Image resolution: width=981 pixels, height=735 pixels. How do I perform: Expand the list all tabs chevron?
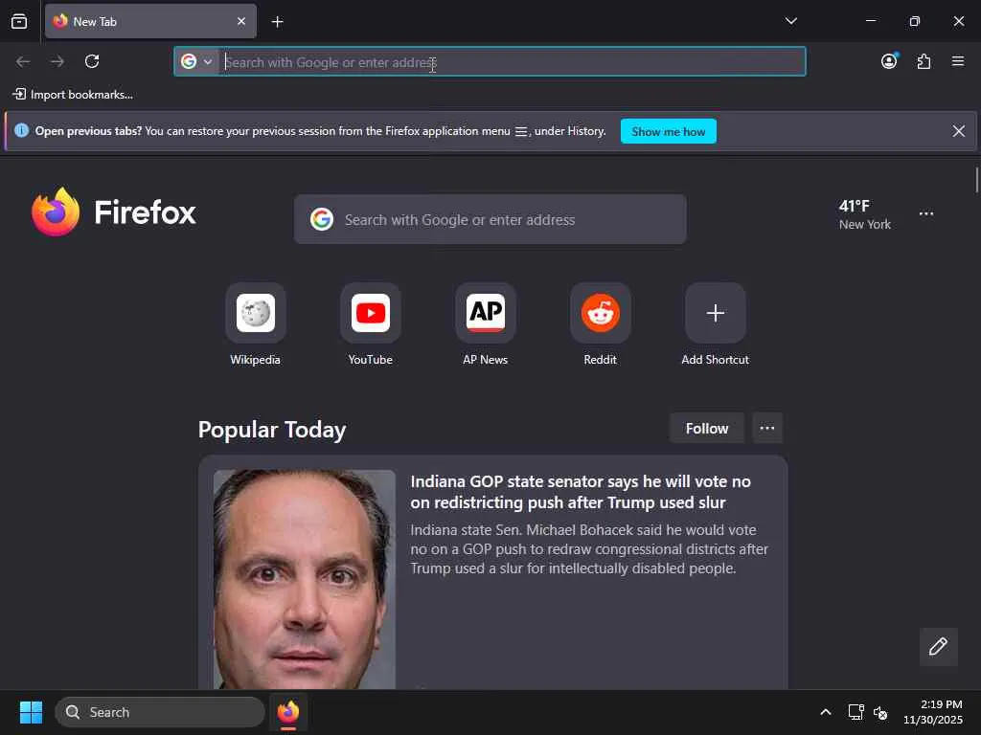[x=790, y=21]
